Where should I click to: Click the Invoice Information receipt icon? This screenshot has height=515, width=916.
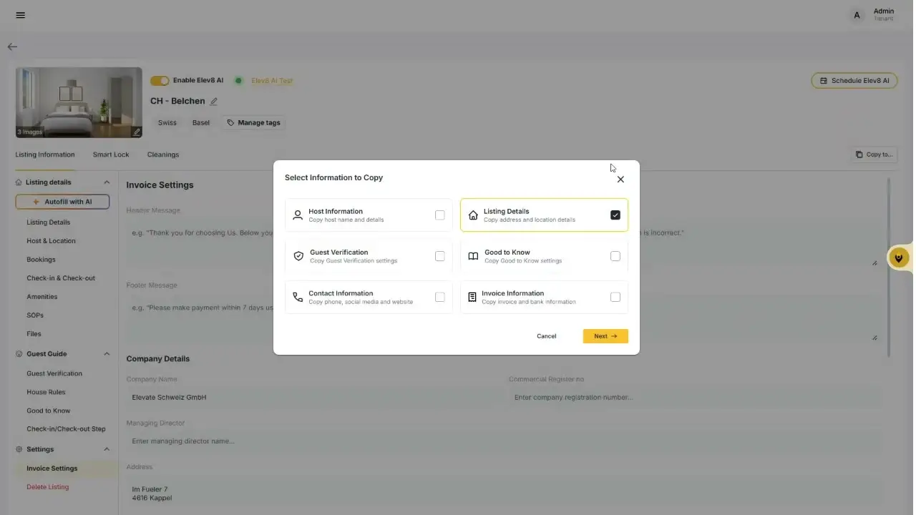(472, 297)
